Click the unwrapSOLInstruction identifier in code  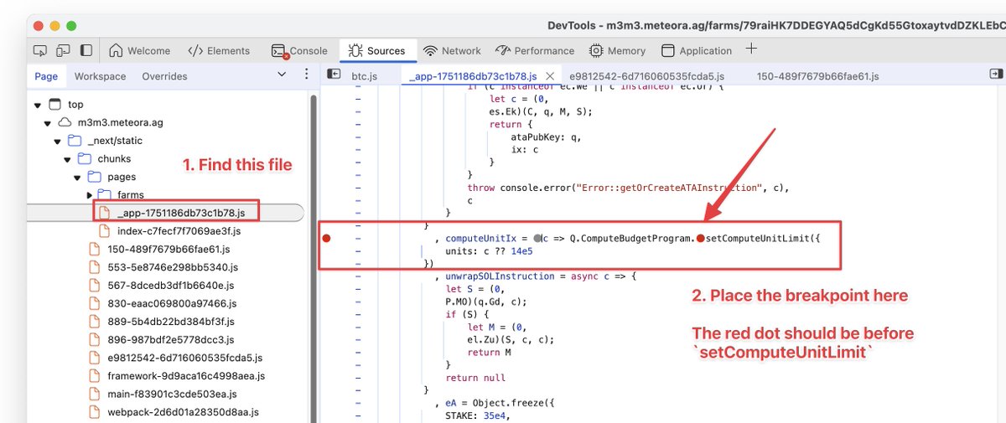(500, 276)
